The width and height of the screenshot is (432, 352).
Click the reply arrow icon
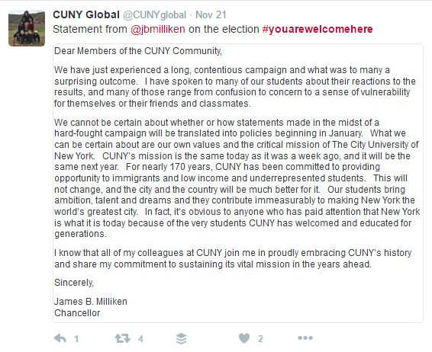(x=60, y=338)
